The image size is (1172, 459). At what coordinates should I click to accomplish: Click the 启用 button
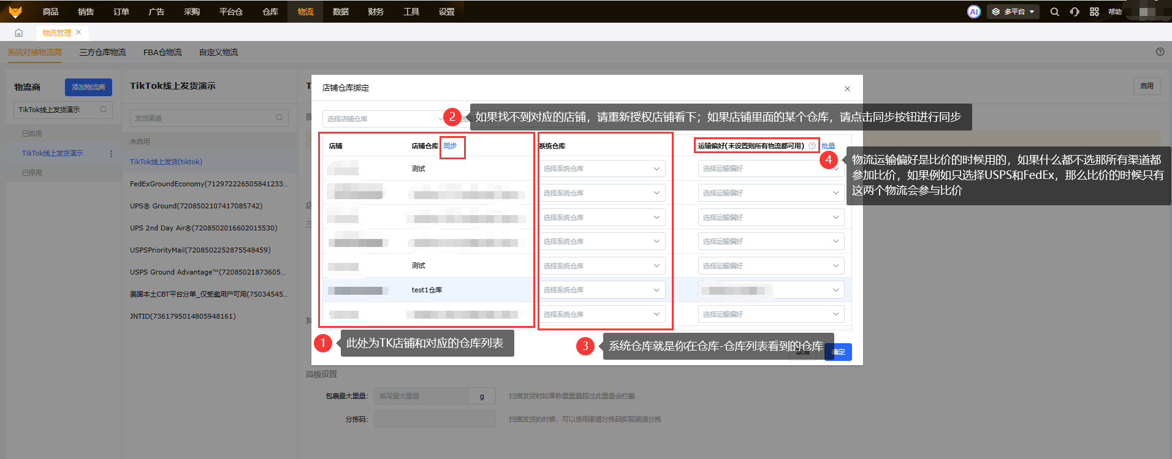[x=1147, y=86]
